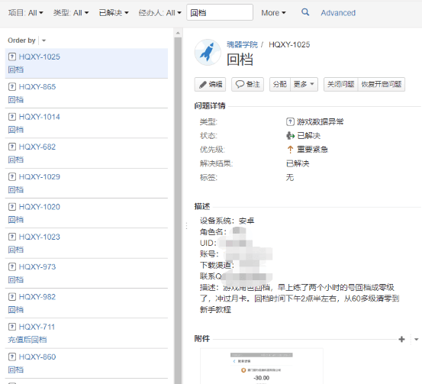Expand the 已解决 status filter dropdown
This screenshot has height=384, width=422.
(114, 13)
